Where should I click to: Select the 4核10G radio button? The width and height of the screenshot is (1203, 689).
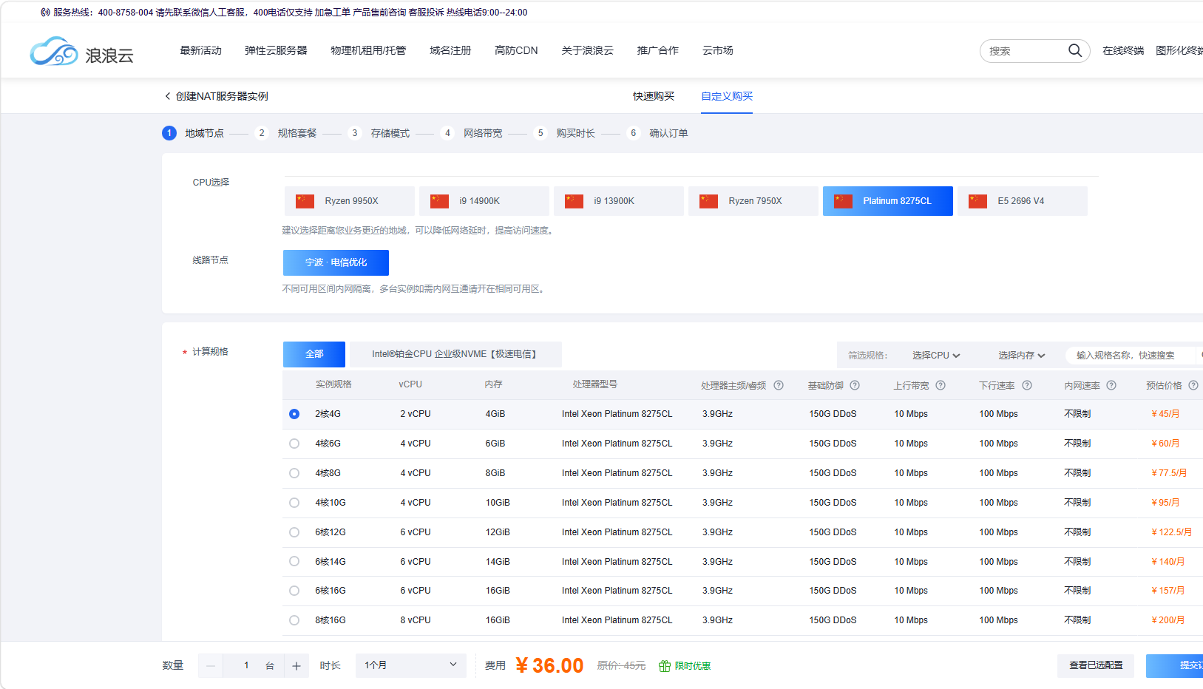294,503
